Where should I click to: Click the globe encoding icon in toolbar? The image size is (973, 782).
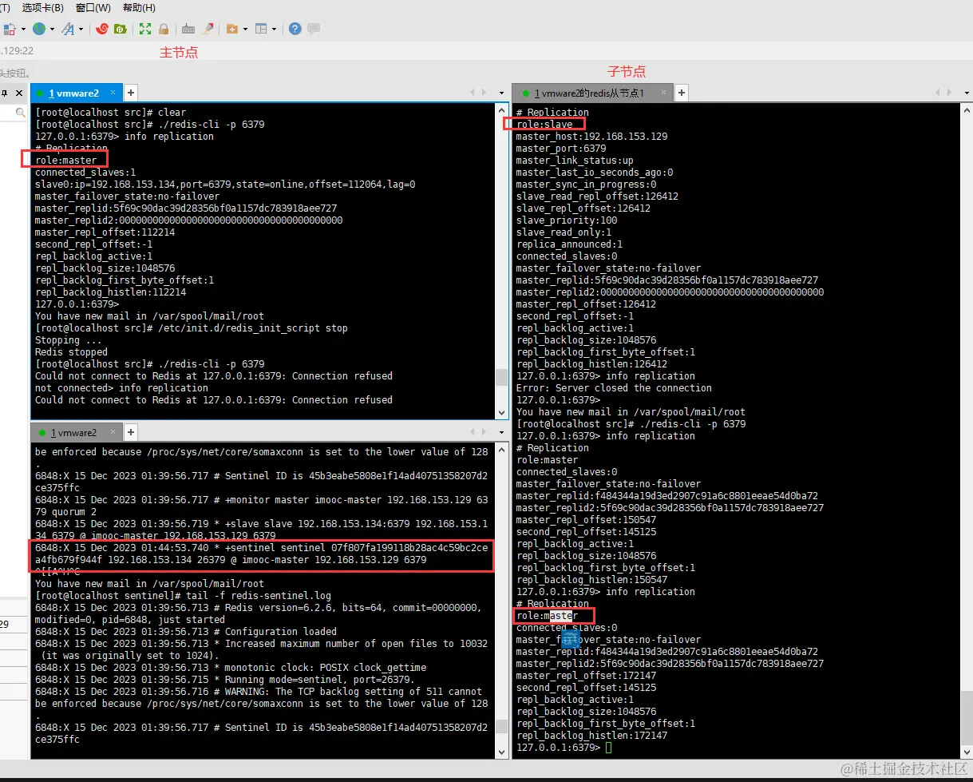pos(39,29)
